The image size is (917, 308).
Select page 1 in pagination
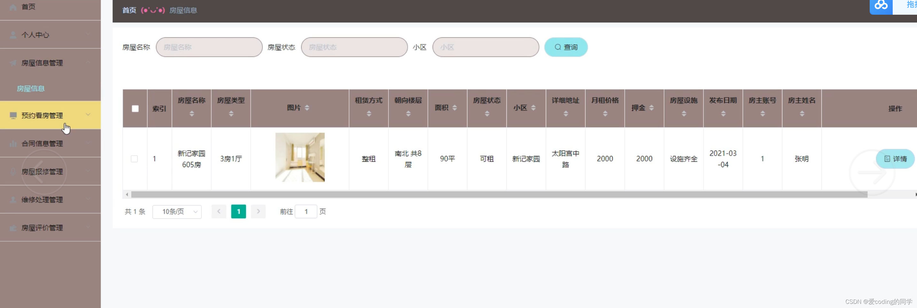pyautogui.click(x=239, y=212)
